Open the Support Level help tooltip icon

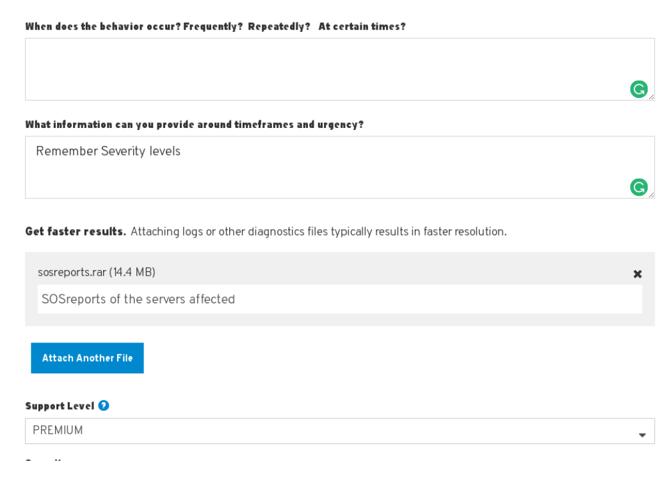(104, 406)
